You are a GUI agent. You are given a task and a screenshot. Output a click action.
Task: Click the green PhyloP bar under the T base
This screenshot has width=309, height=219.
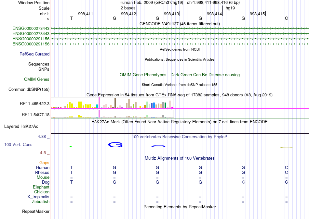coord(71,146)
